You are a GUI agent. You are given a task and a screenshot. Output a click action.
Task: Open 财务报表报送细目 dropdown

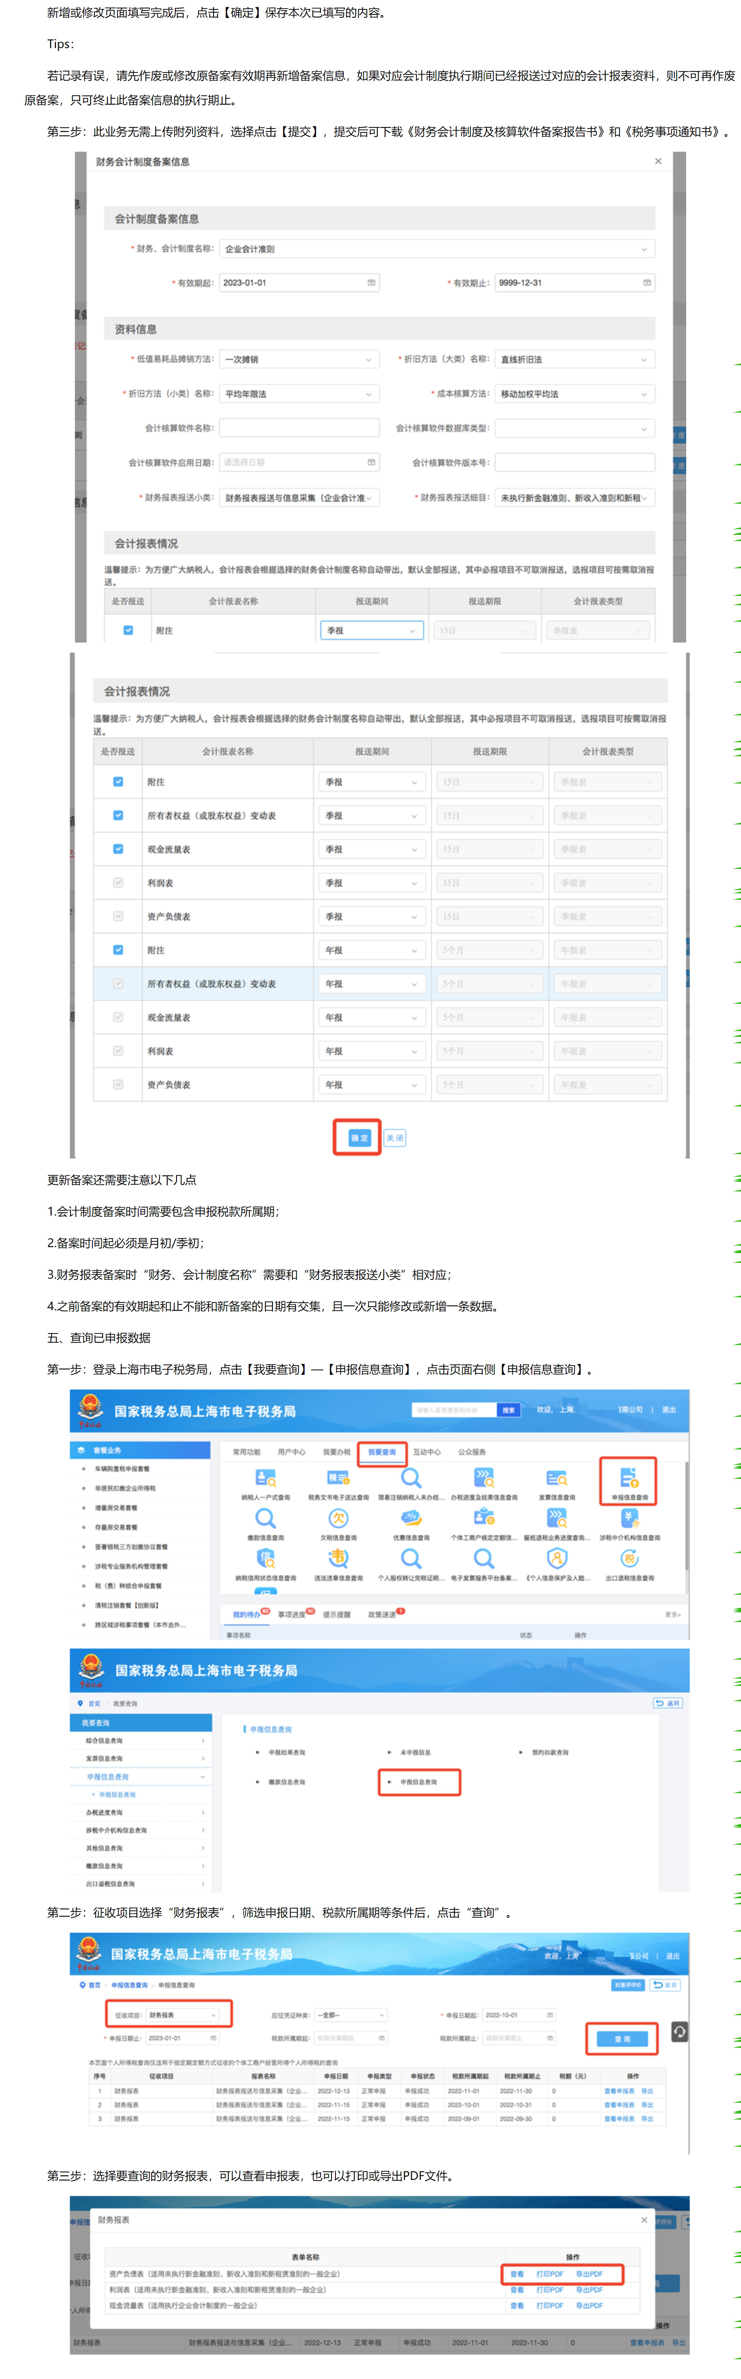(x=575, y=498)
